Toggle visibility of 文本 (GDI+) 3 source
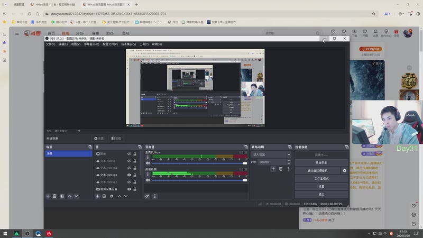This screenshot has width=423, height=238. click(x=129, y=175)
